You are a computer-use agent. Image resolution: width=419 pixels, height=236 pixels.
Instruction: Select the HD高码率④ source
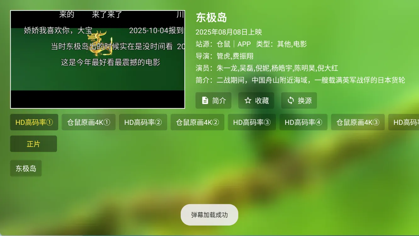pos(303,122)
